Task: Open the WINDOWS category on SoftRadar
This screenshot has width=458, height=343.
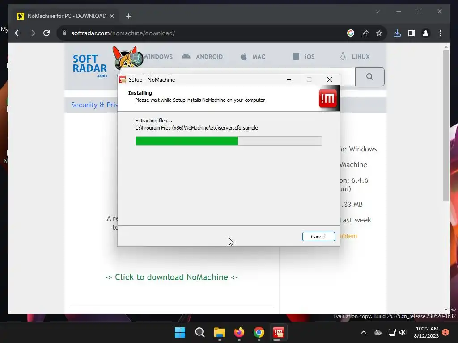Action: point(158,57)
